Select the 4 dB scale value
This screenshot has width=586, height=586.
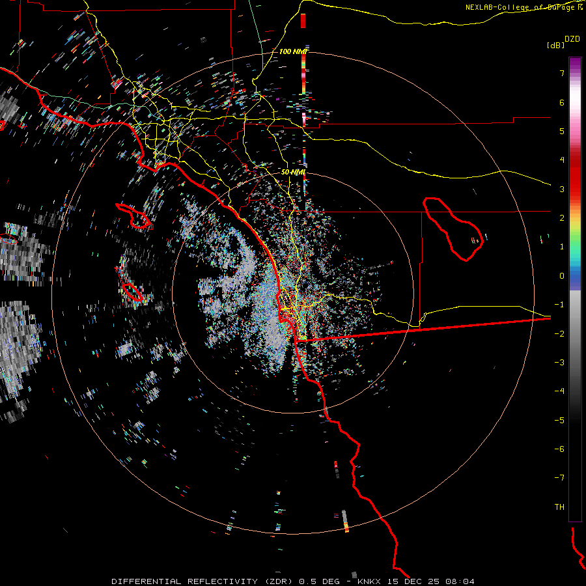(x=562, y=160)
